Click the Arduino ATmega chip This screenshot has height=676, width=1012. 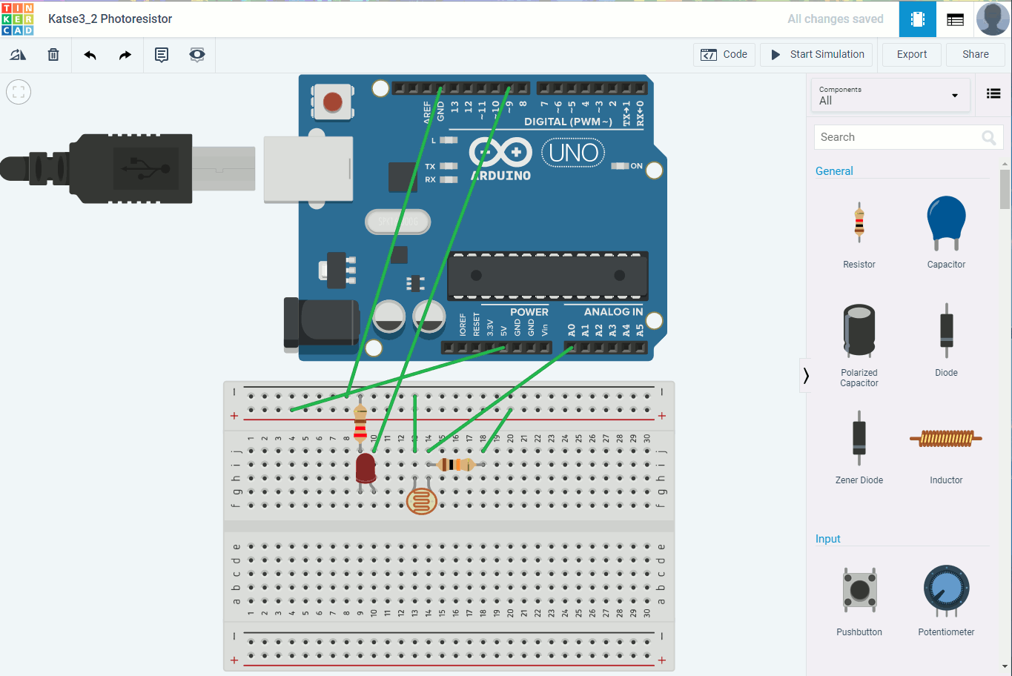click(548, 276)
